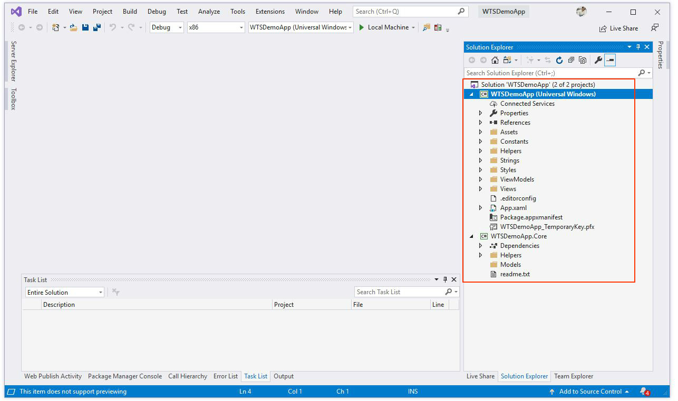Expand the ViewModels folder
The image size is (678, 401).
tap(480, 179)
